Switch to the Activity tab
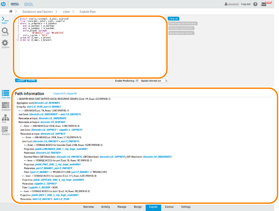279x211 pixels. pos(105,207)
